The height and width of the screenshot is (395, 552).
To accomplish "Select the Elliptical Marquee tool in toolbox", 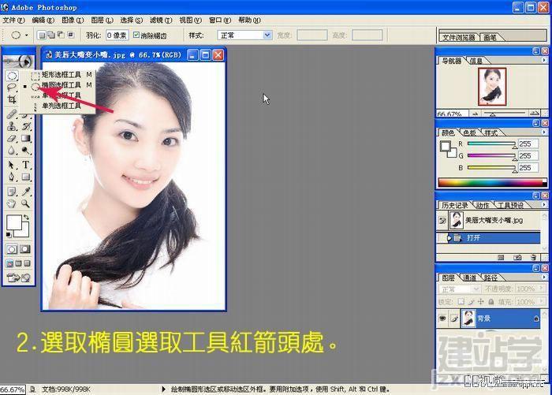I will coord(12,76).
